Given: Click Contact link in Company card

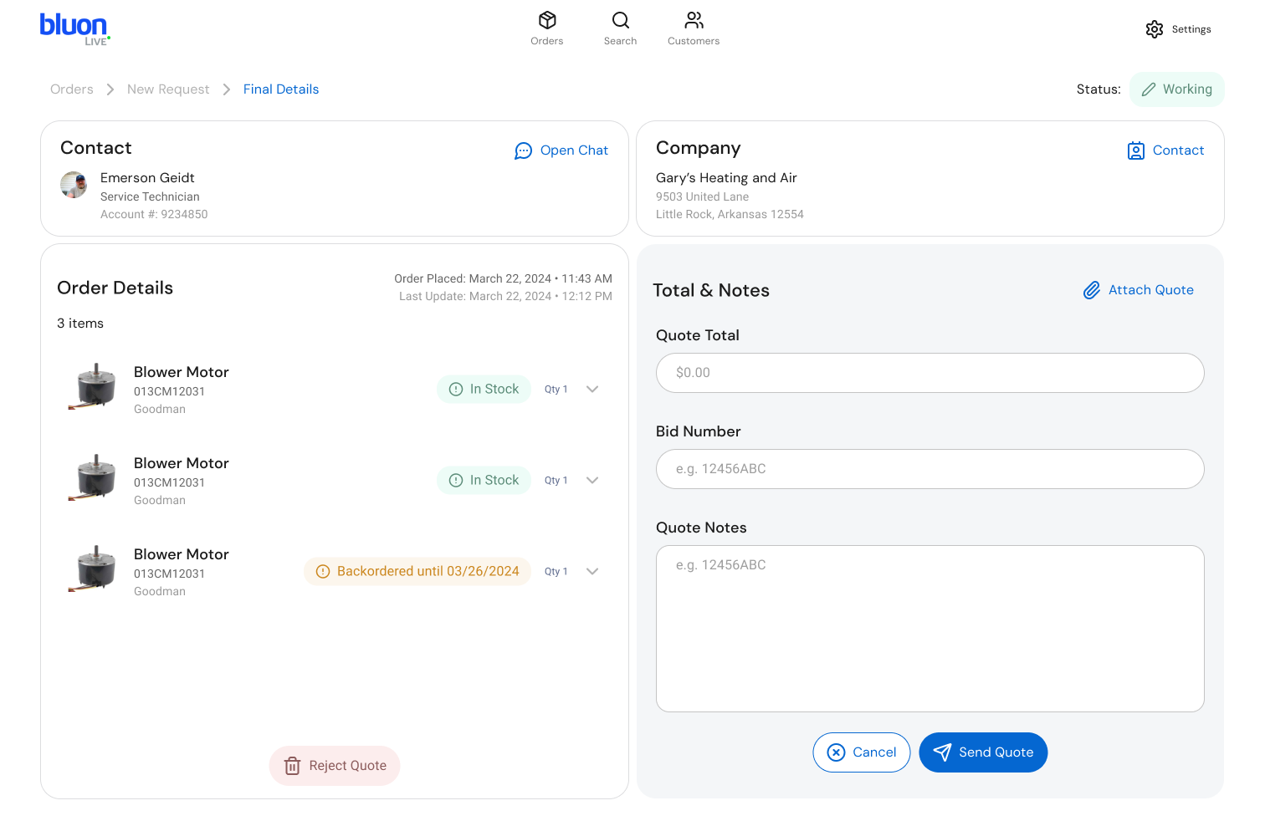Looking at the screenshot, I should click(1178, 150).
